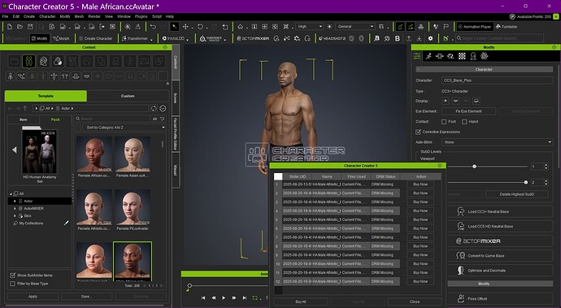Select the Head category icon in Content
The height and width of the screenshot is (308, 561).
click(x=43, y=61)
